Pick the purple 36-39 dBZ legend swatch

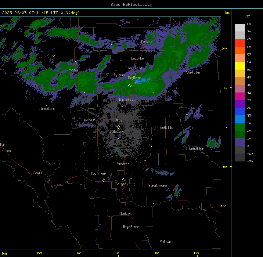click(x=240, y=104)
